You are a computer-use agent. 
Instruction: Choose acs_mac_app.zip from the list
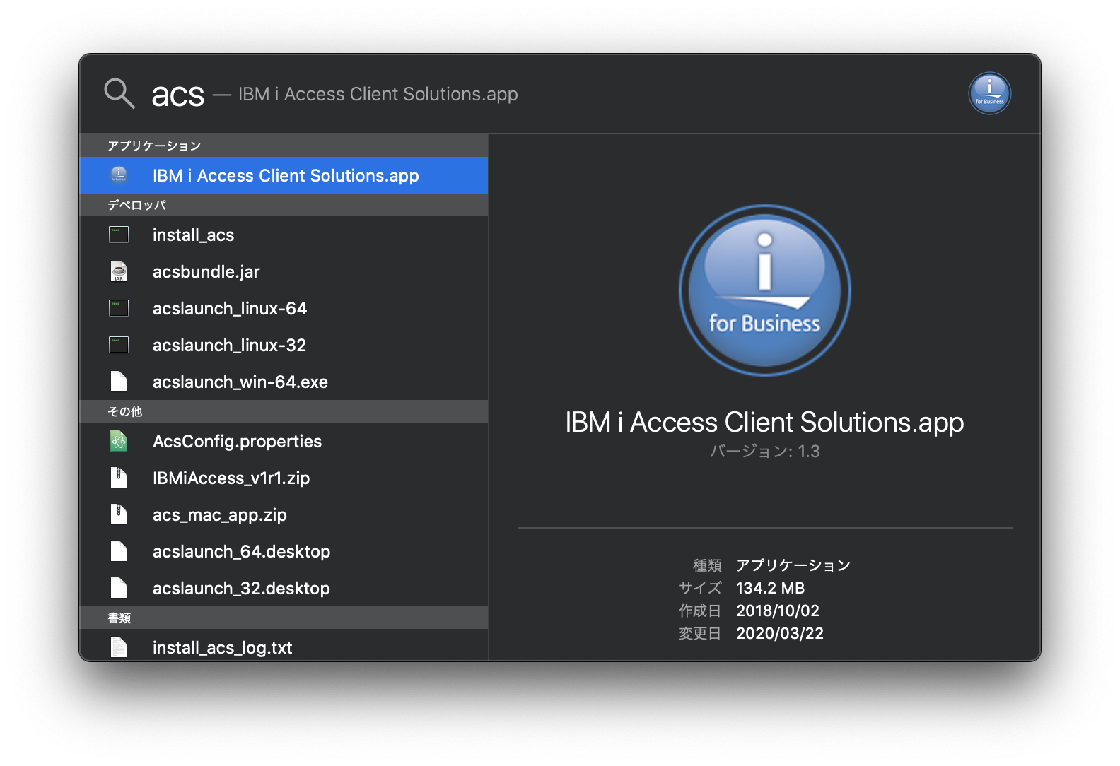pyautogui.click(x=284, y=514)
